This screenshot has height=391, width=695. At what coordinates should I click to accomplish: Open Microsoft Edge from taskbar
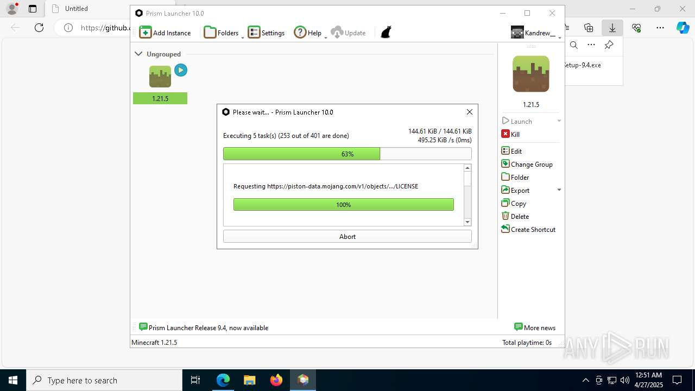(223, 380)
